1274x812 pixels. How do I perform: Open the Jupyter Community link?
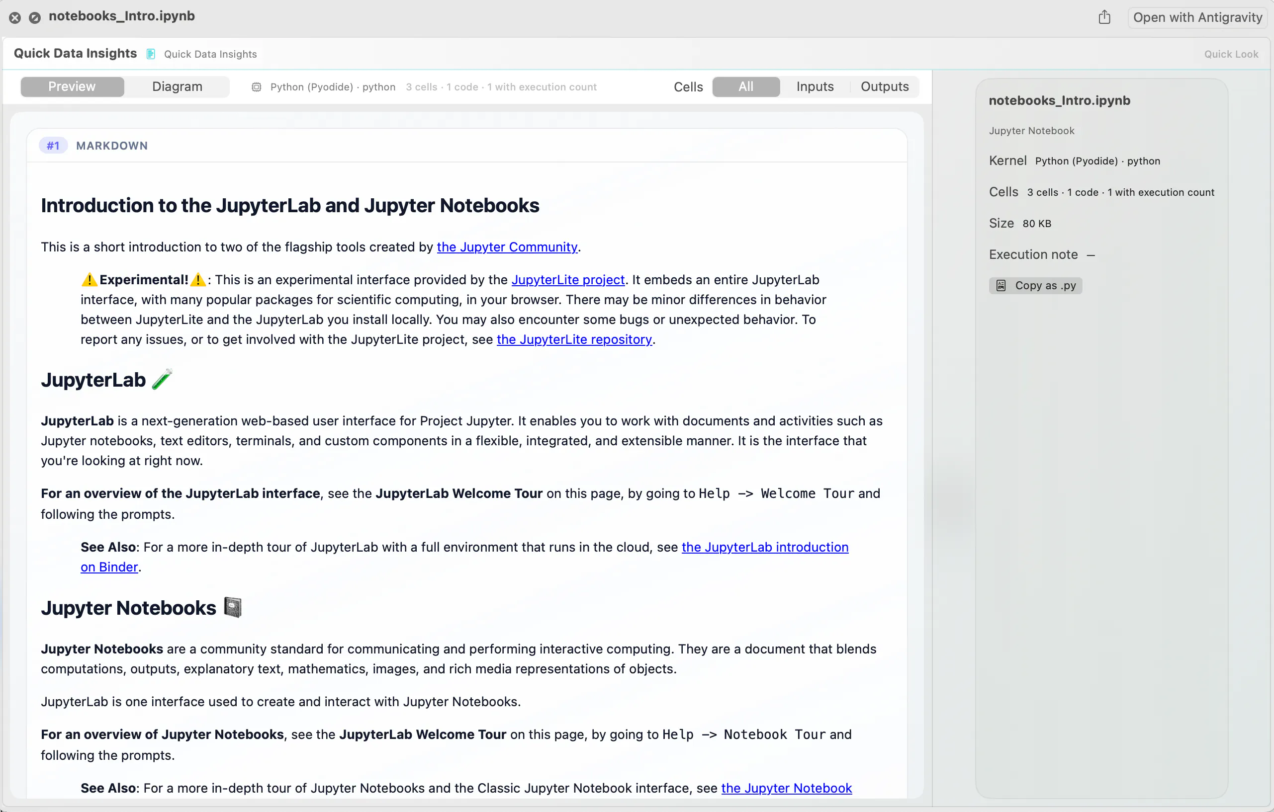507,247
